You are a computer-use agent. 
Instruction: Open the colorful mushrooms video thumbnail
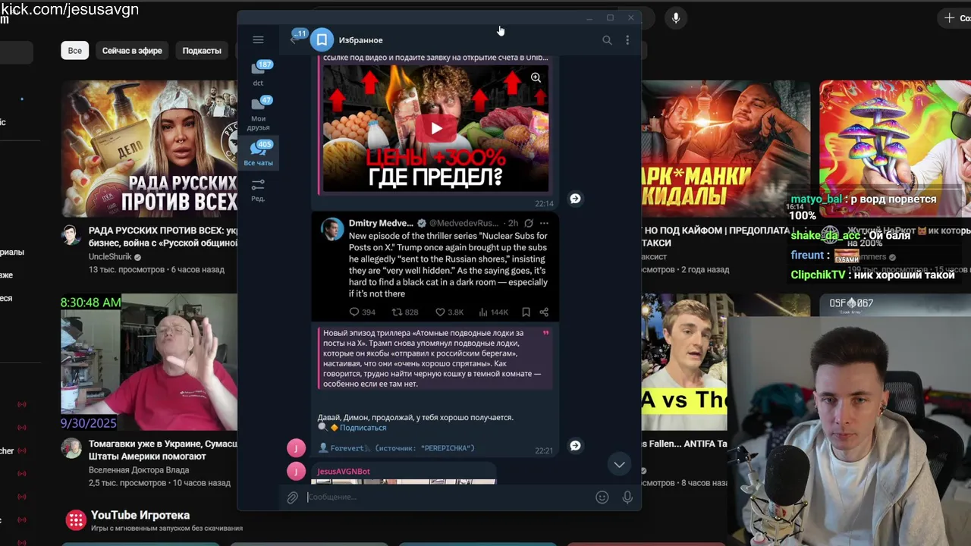[x=895, y=149]
